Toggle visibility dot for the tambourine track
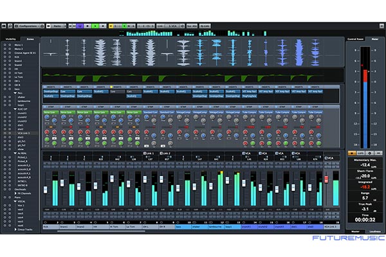 tap(5, 101)
